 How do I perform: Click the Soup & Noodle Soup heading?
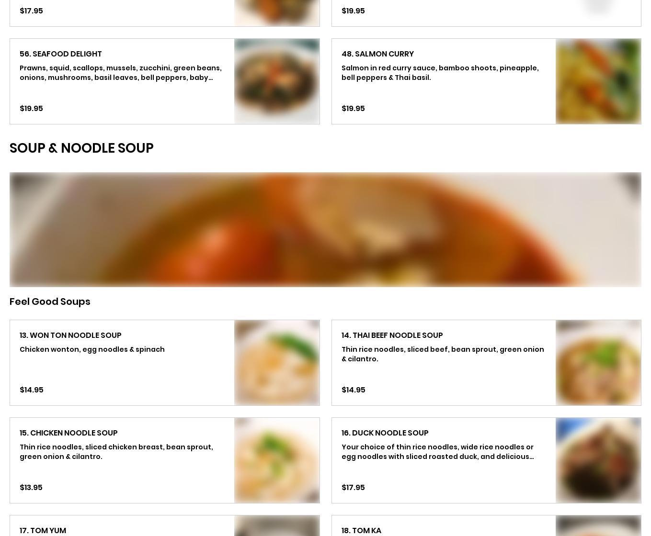(x=81, y=148)
